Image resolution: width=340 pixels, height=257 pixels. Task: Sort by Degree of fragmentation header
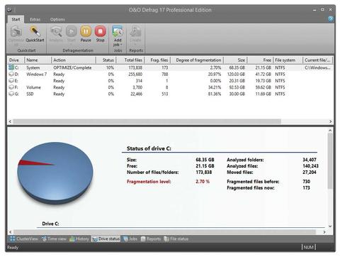(x=197, y=60)
